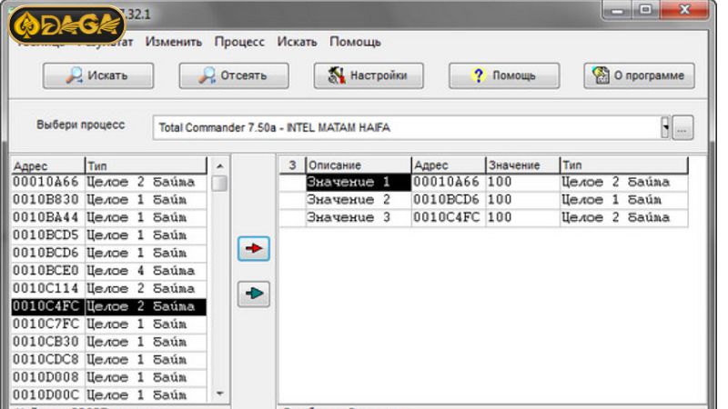Click value 100 in Значение 3 row
This screenshot has width=728, height=409.
pos(522,217)
